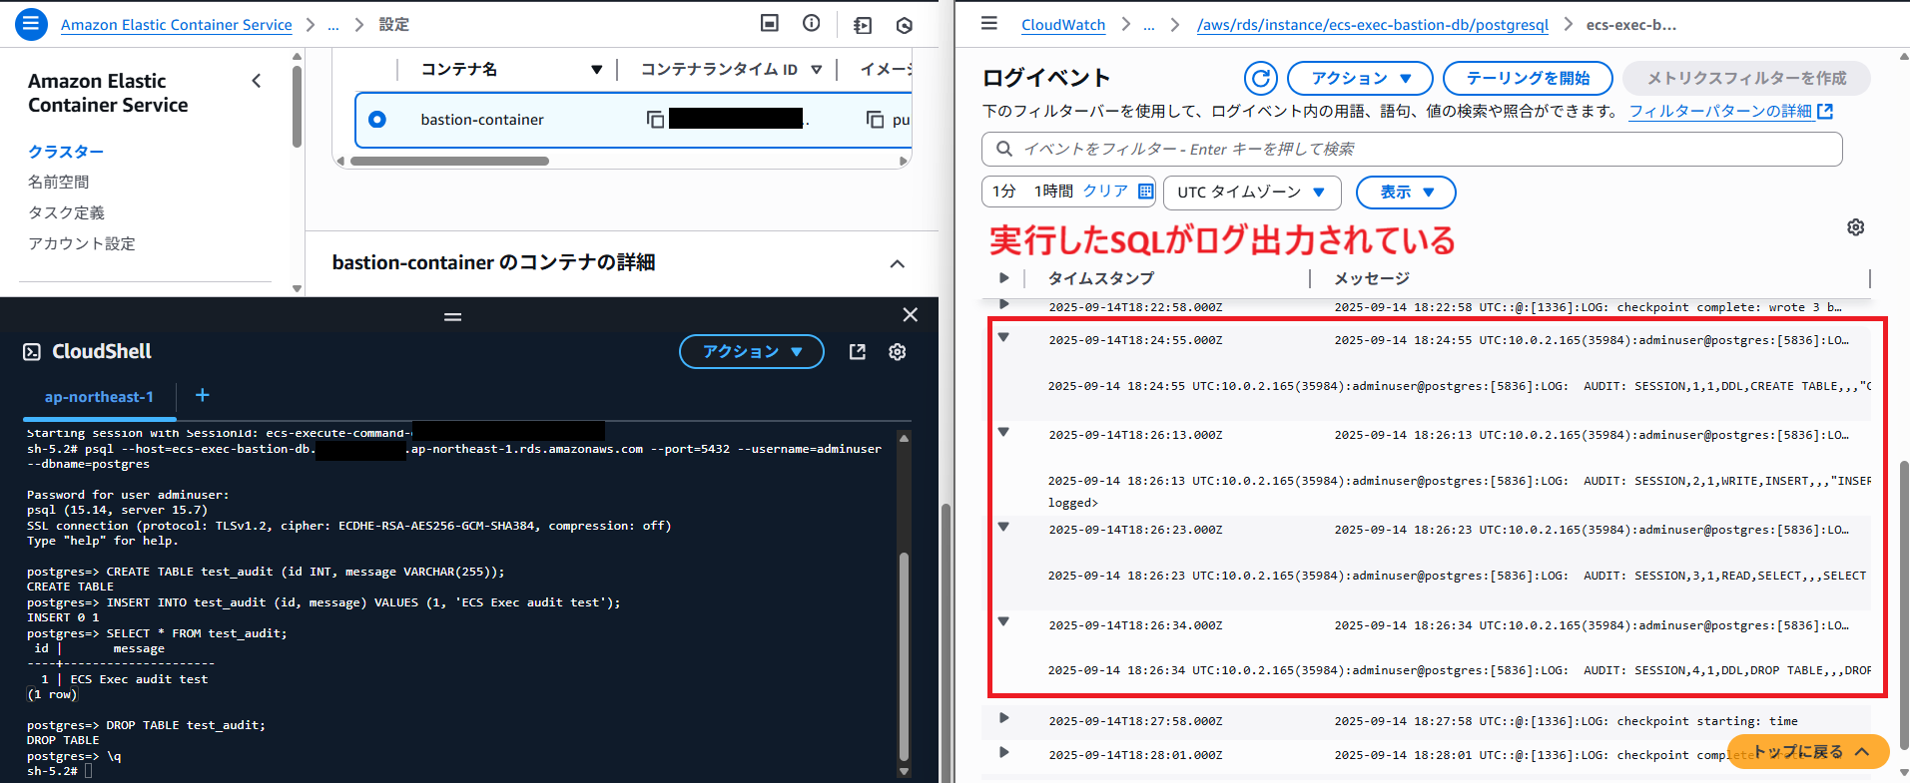1910x783 pixels.
Task: Click the ECS sidebar vertical scrollbar
Action: (297, 107)
